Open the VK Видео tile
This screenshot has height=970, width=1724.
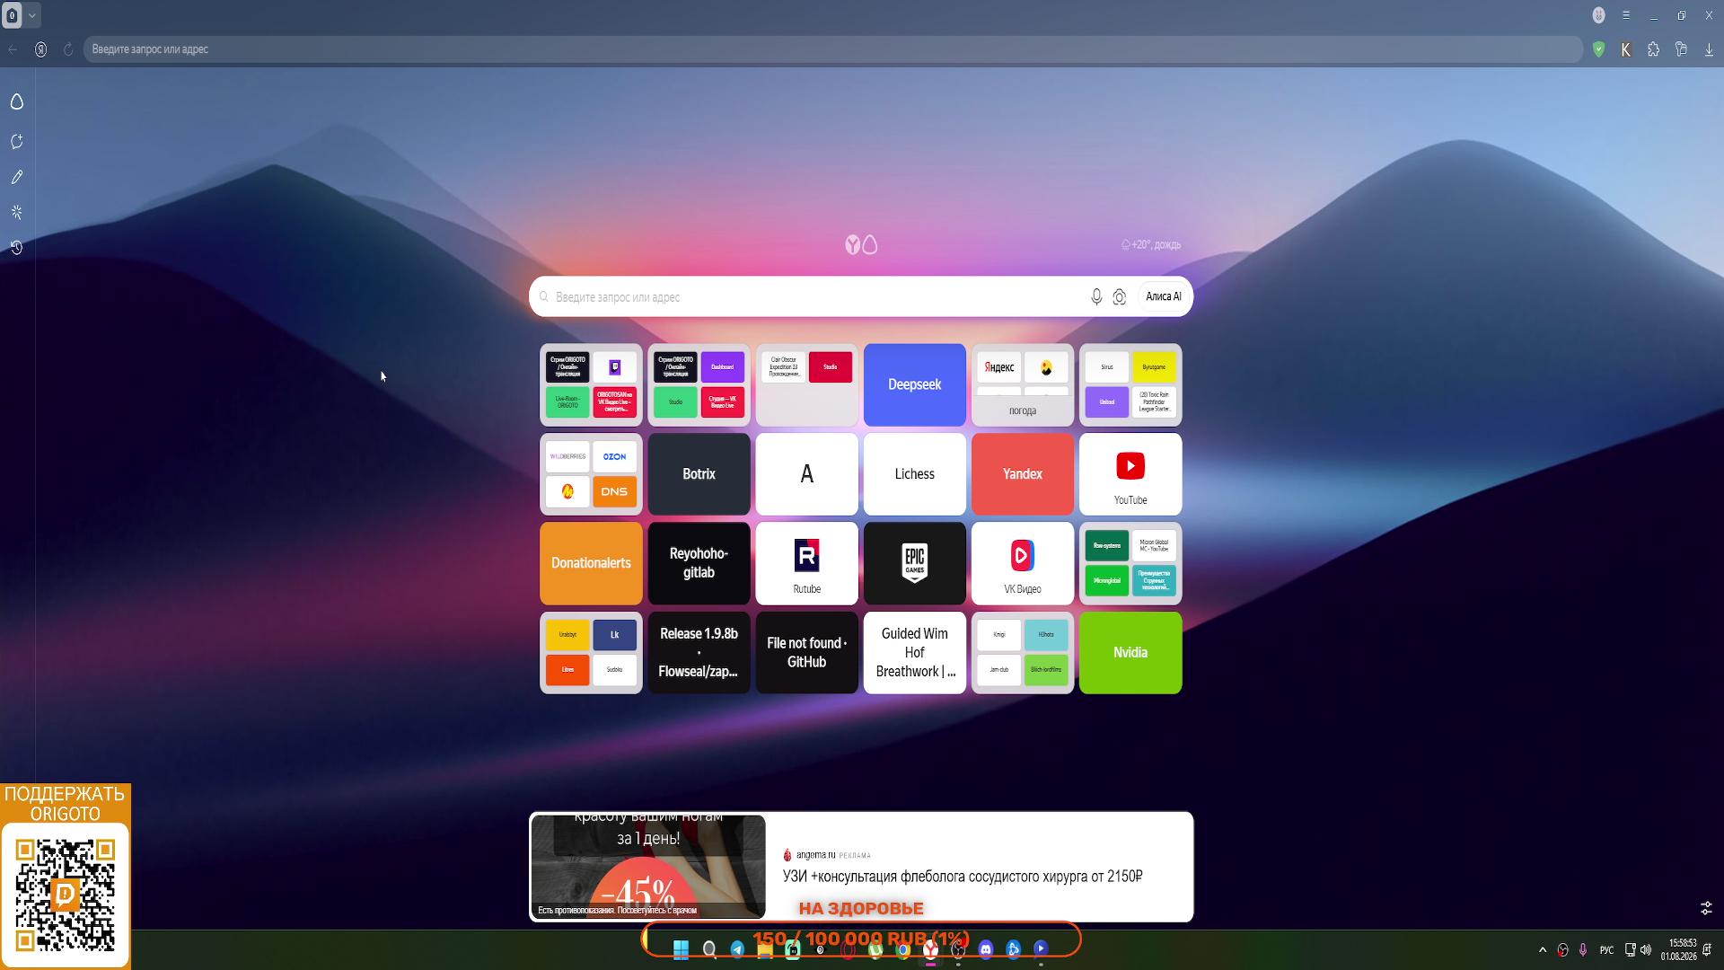1023,563
